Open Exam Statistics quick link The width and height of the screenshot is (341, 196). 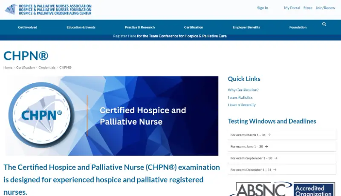pyautogui.click(x=240, y=97)
